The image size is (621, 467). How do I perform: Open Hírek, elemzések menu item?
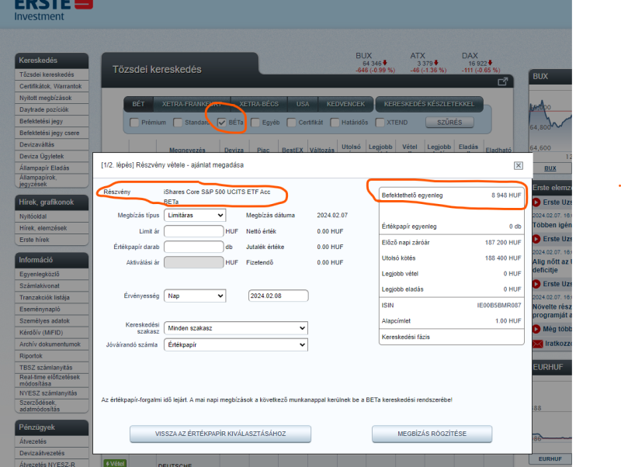pos(51,228)
